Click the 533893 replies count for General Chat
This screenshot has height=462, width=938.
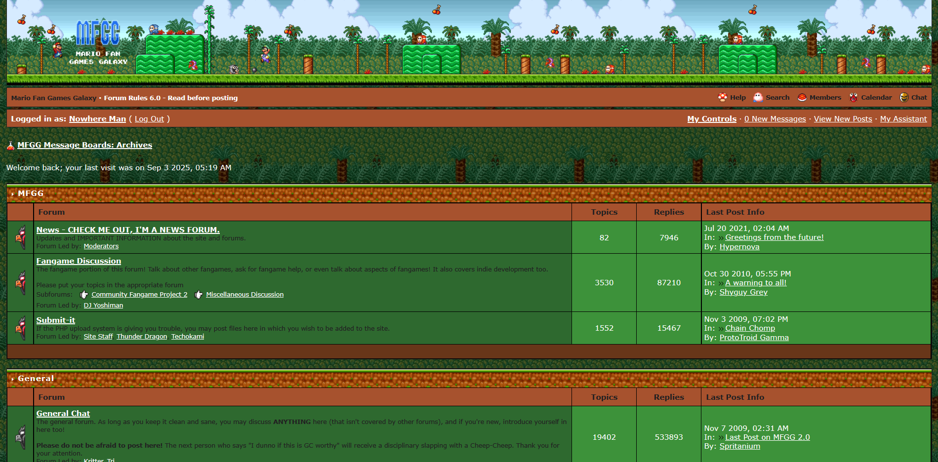click(x=669, y=437)
